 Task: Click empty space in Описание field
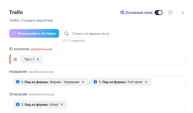(125, 104)
